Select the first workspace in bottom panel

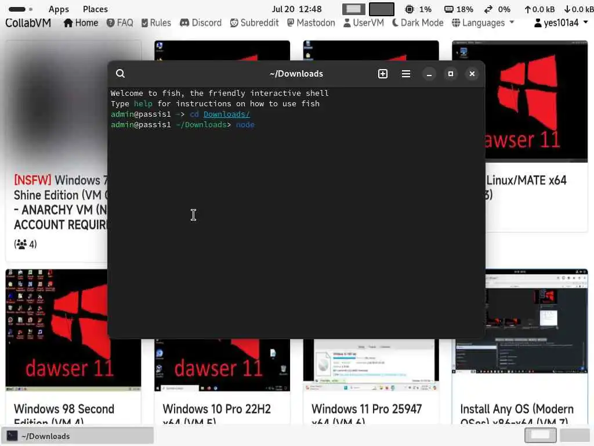pos(540,436)
